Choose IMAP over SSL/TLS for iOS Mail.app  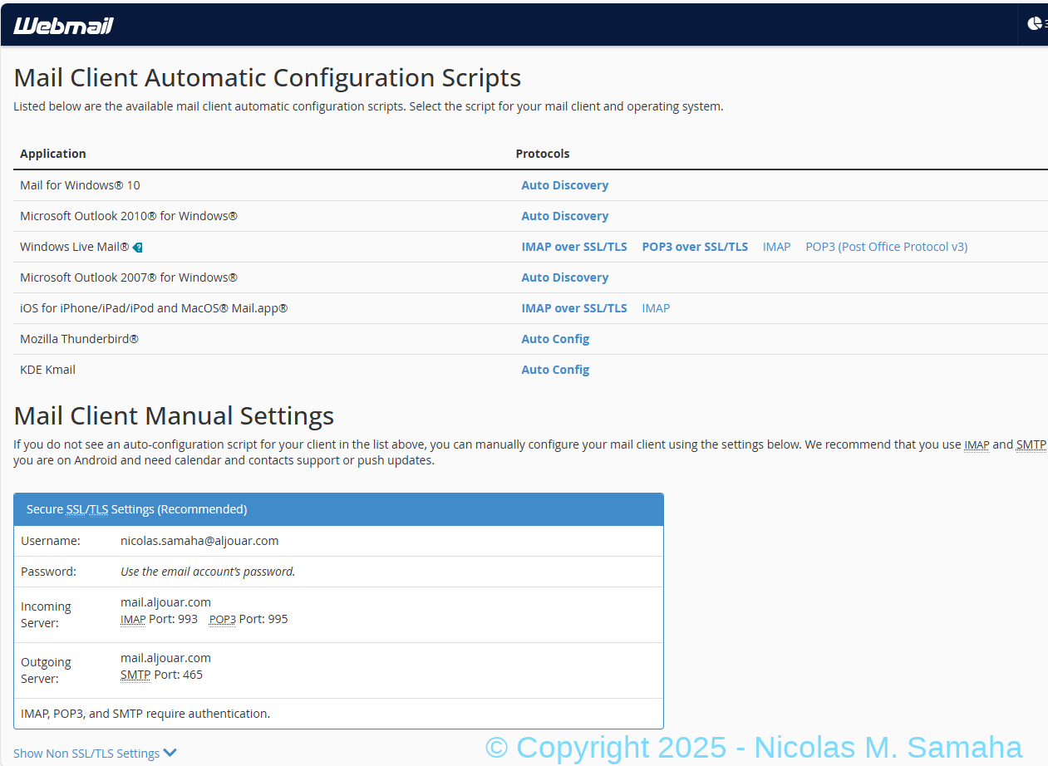click(x=573, y=308)
